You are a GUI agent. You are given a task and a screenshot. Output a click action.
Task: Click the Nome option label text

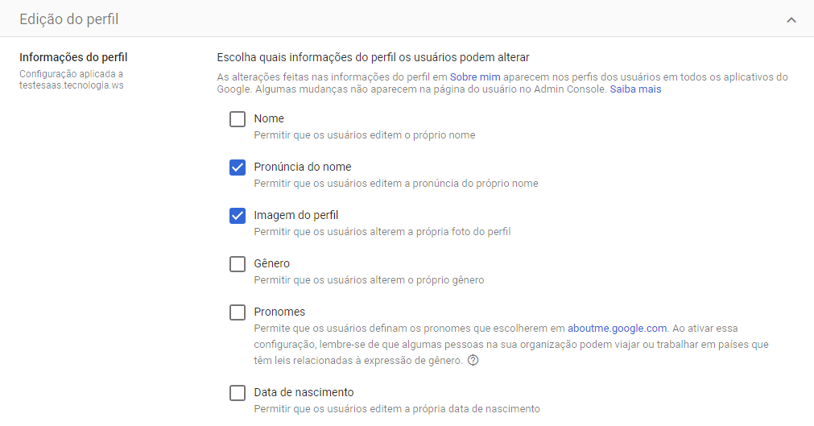(269, 118)
